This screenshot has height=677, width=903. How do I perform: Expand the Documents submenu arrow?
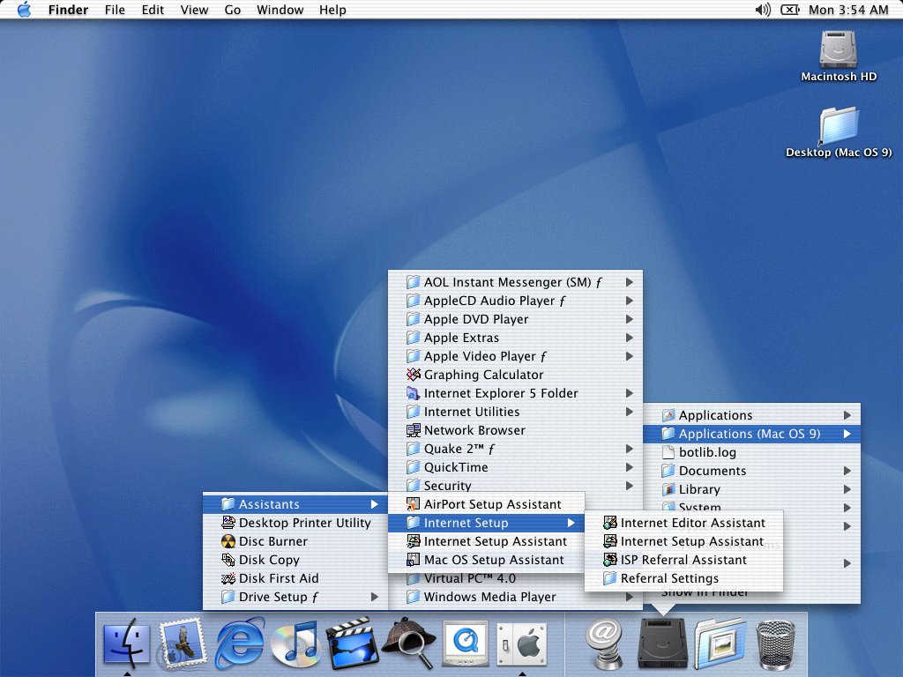coord(847,471)
